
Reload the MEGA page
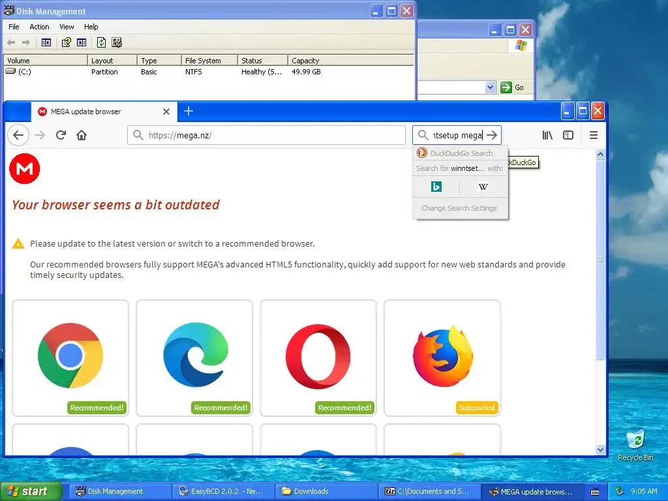coord(61,136)
